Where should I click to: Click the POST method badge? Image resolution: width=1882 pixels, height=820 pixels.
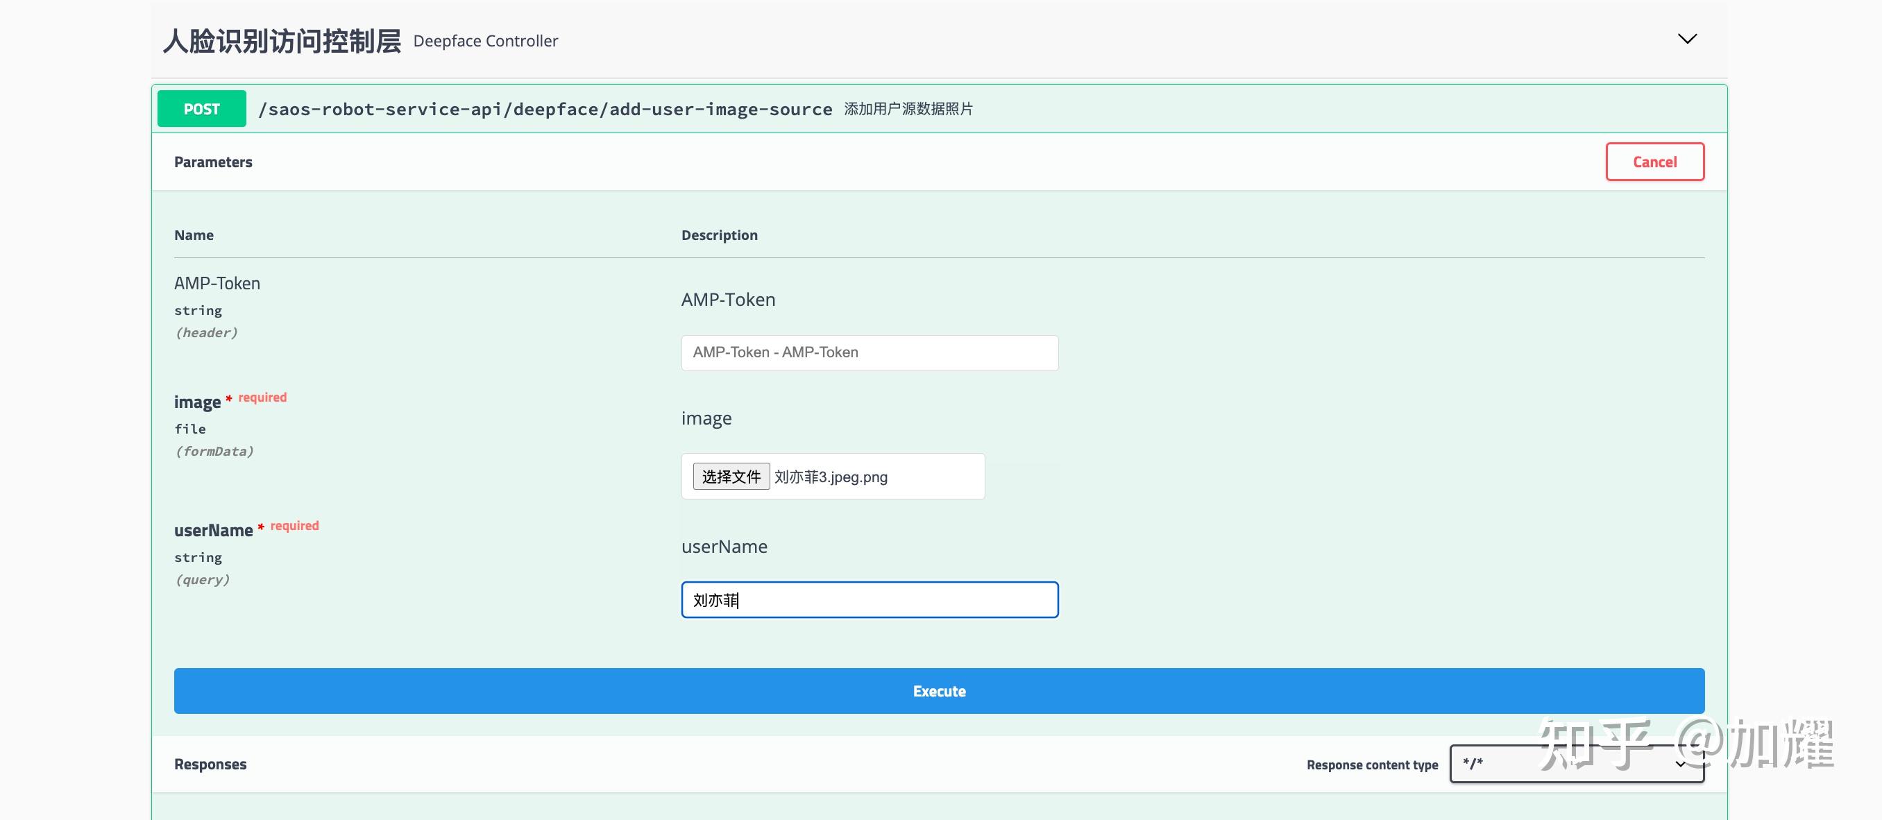pos(201,108)
